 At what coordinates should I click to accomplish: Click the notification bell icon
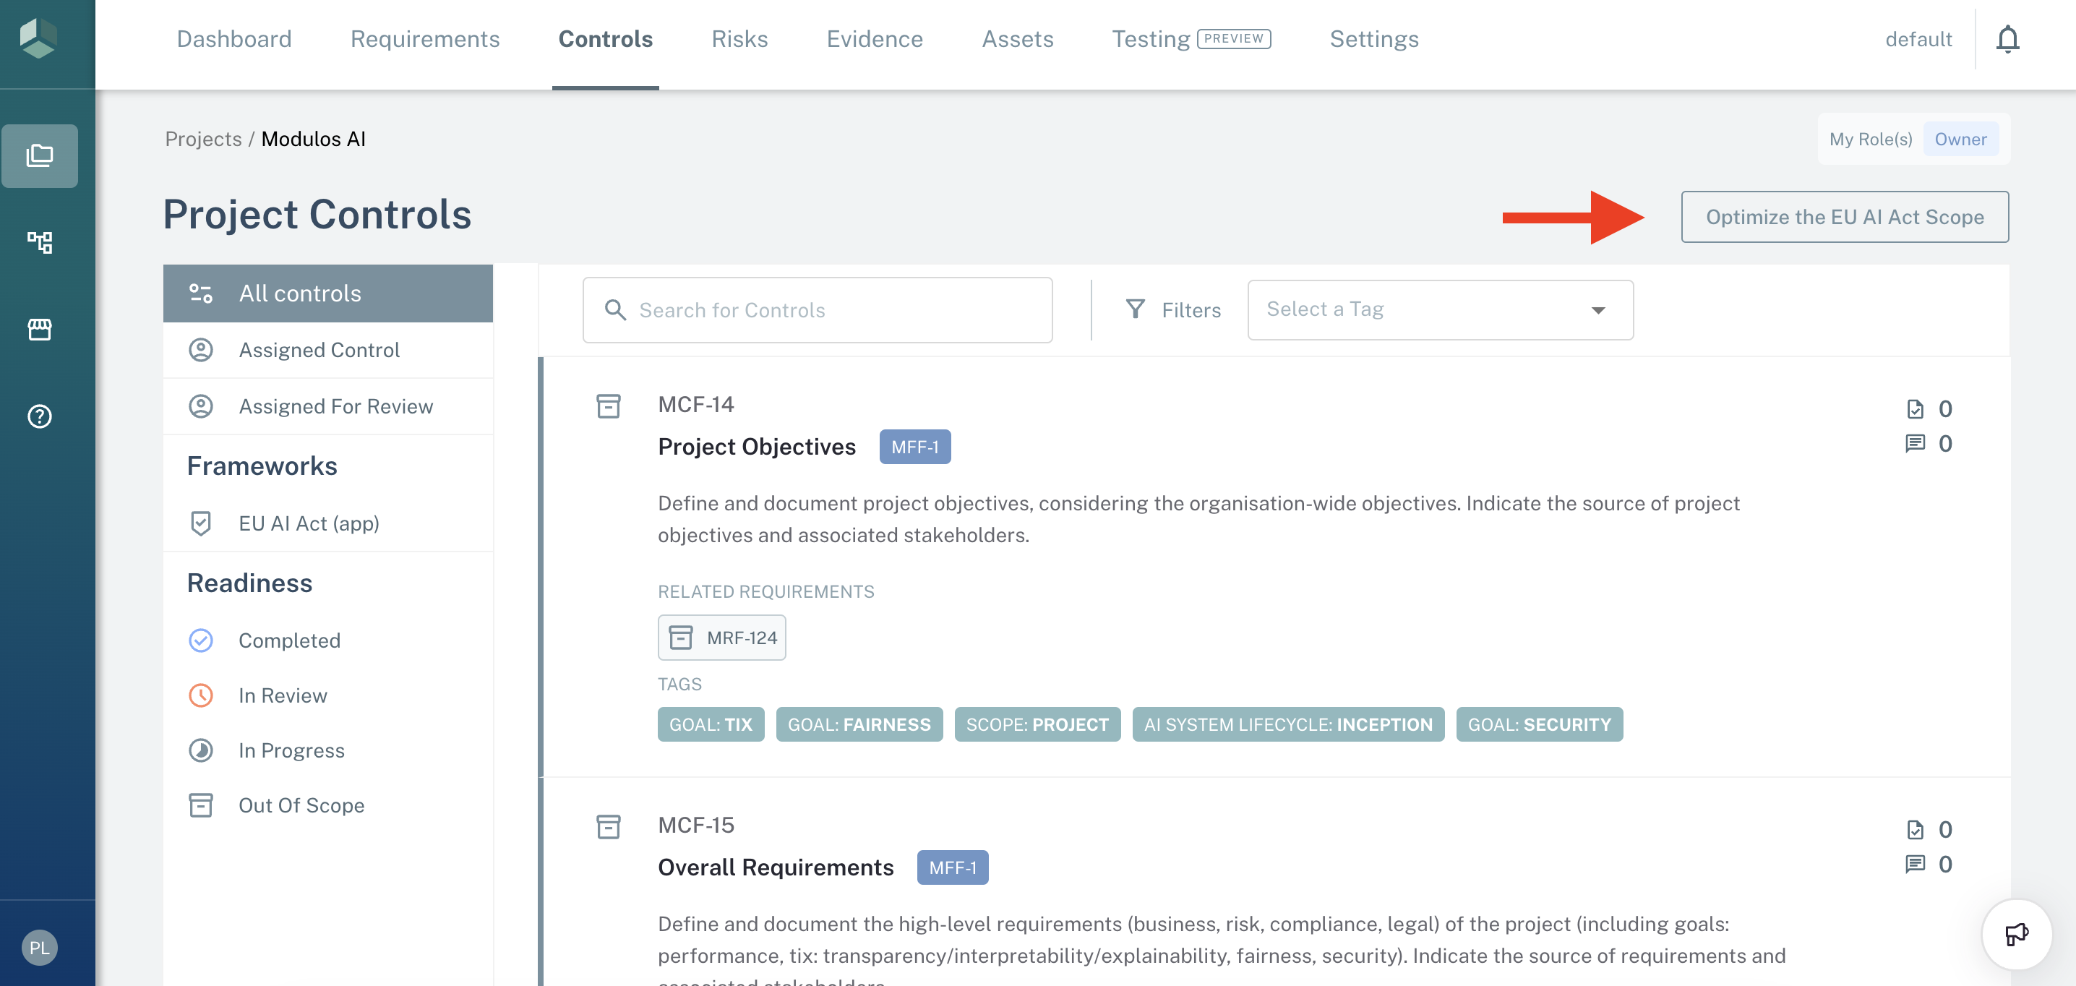coord(2007,39)
